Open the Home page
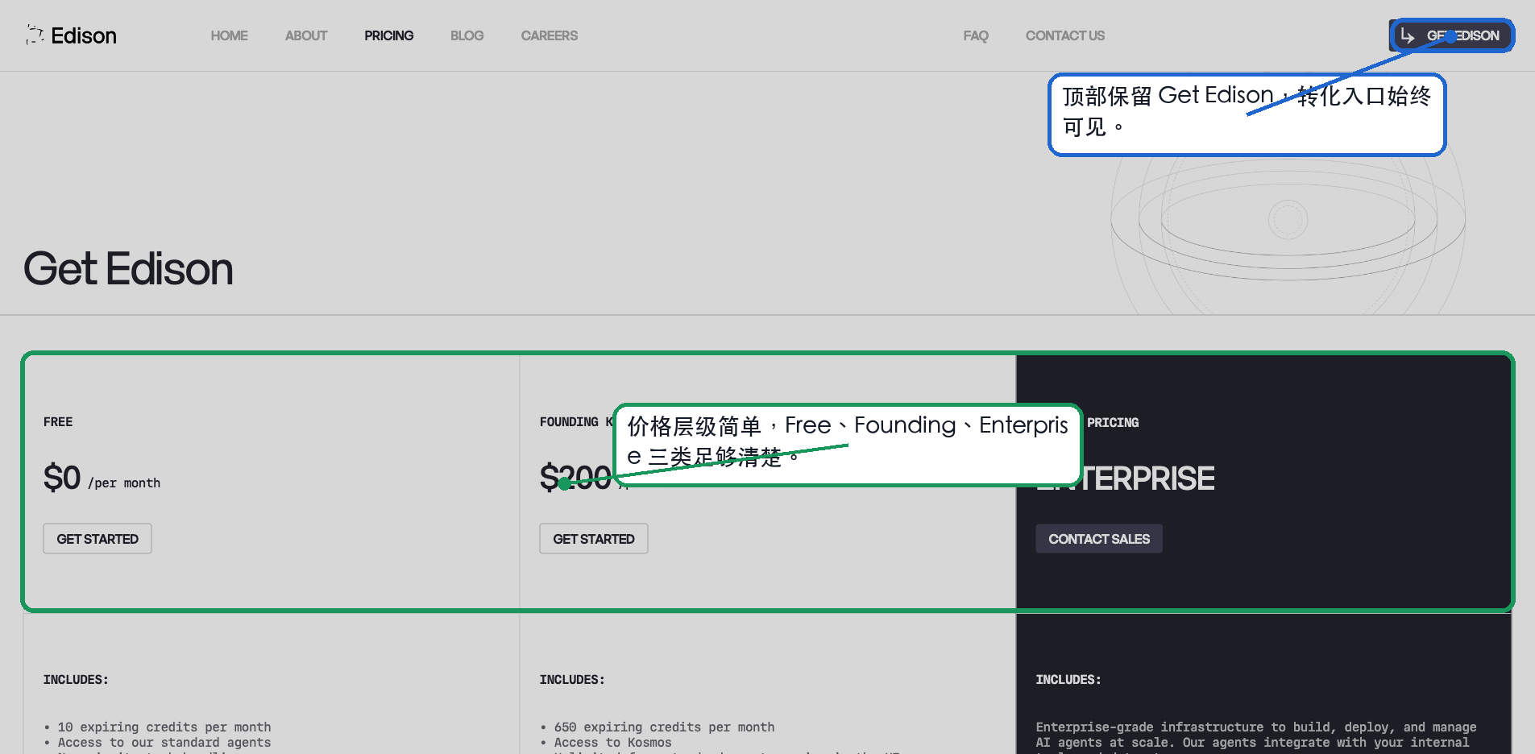This screenshot has width=1535, height=754. (x=229, y=35)
